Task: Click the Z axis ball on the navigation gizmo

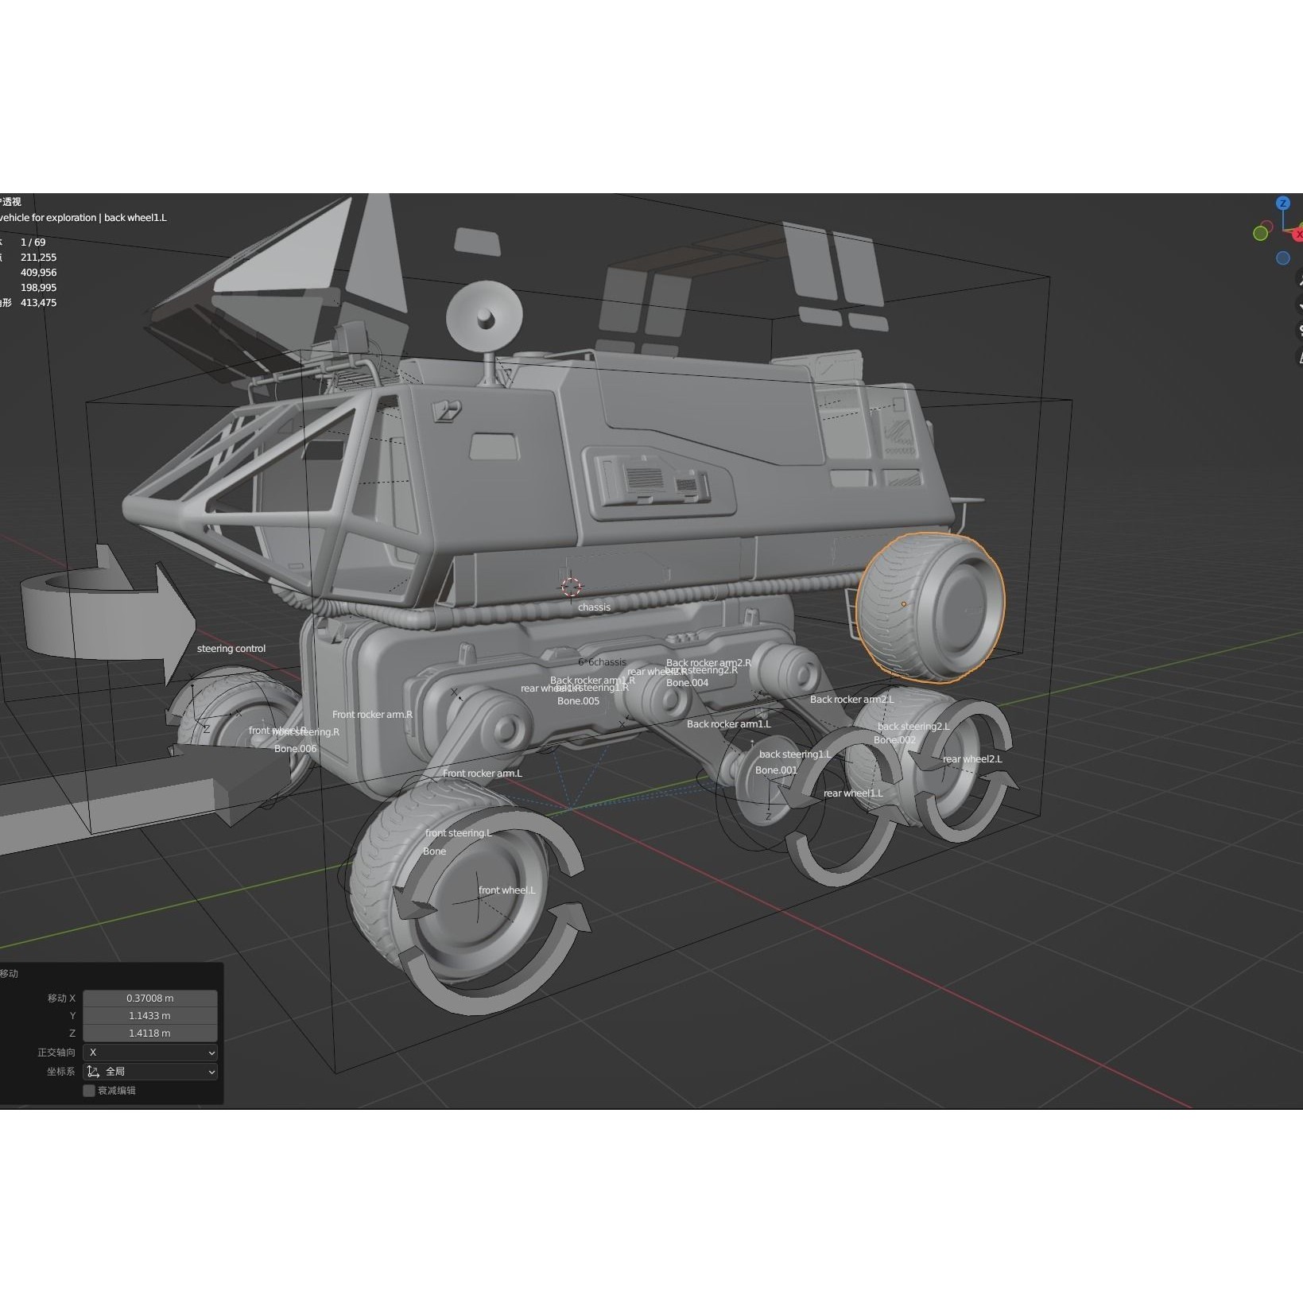Action: [1283, 203]
